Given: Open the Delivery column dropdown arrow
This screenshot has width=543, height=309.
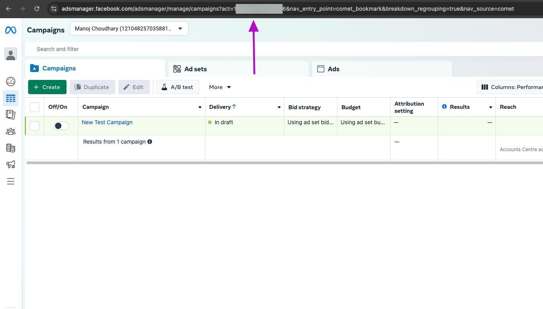Looking at the screenshot, I should [279, 107].
